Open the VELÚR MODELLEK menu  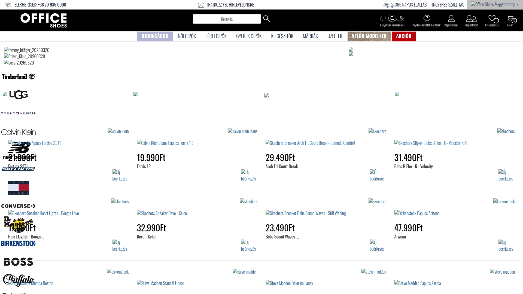tap(369, 36)
